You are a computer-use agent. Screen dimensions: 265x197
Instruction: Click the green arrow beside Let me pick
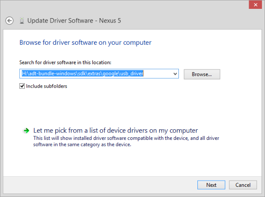tap(26, 131)
